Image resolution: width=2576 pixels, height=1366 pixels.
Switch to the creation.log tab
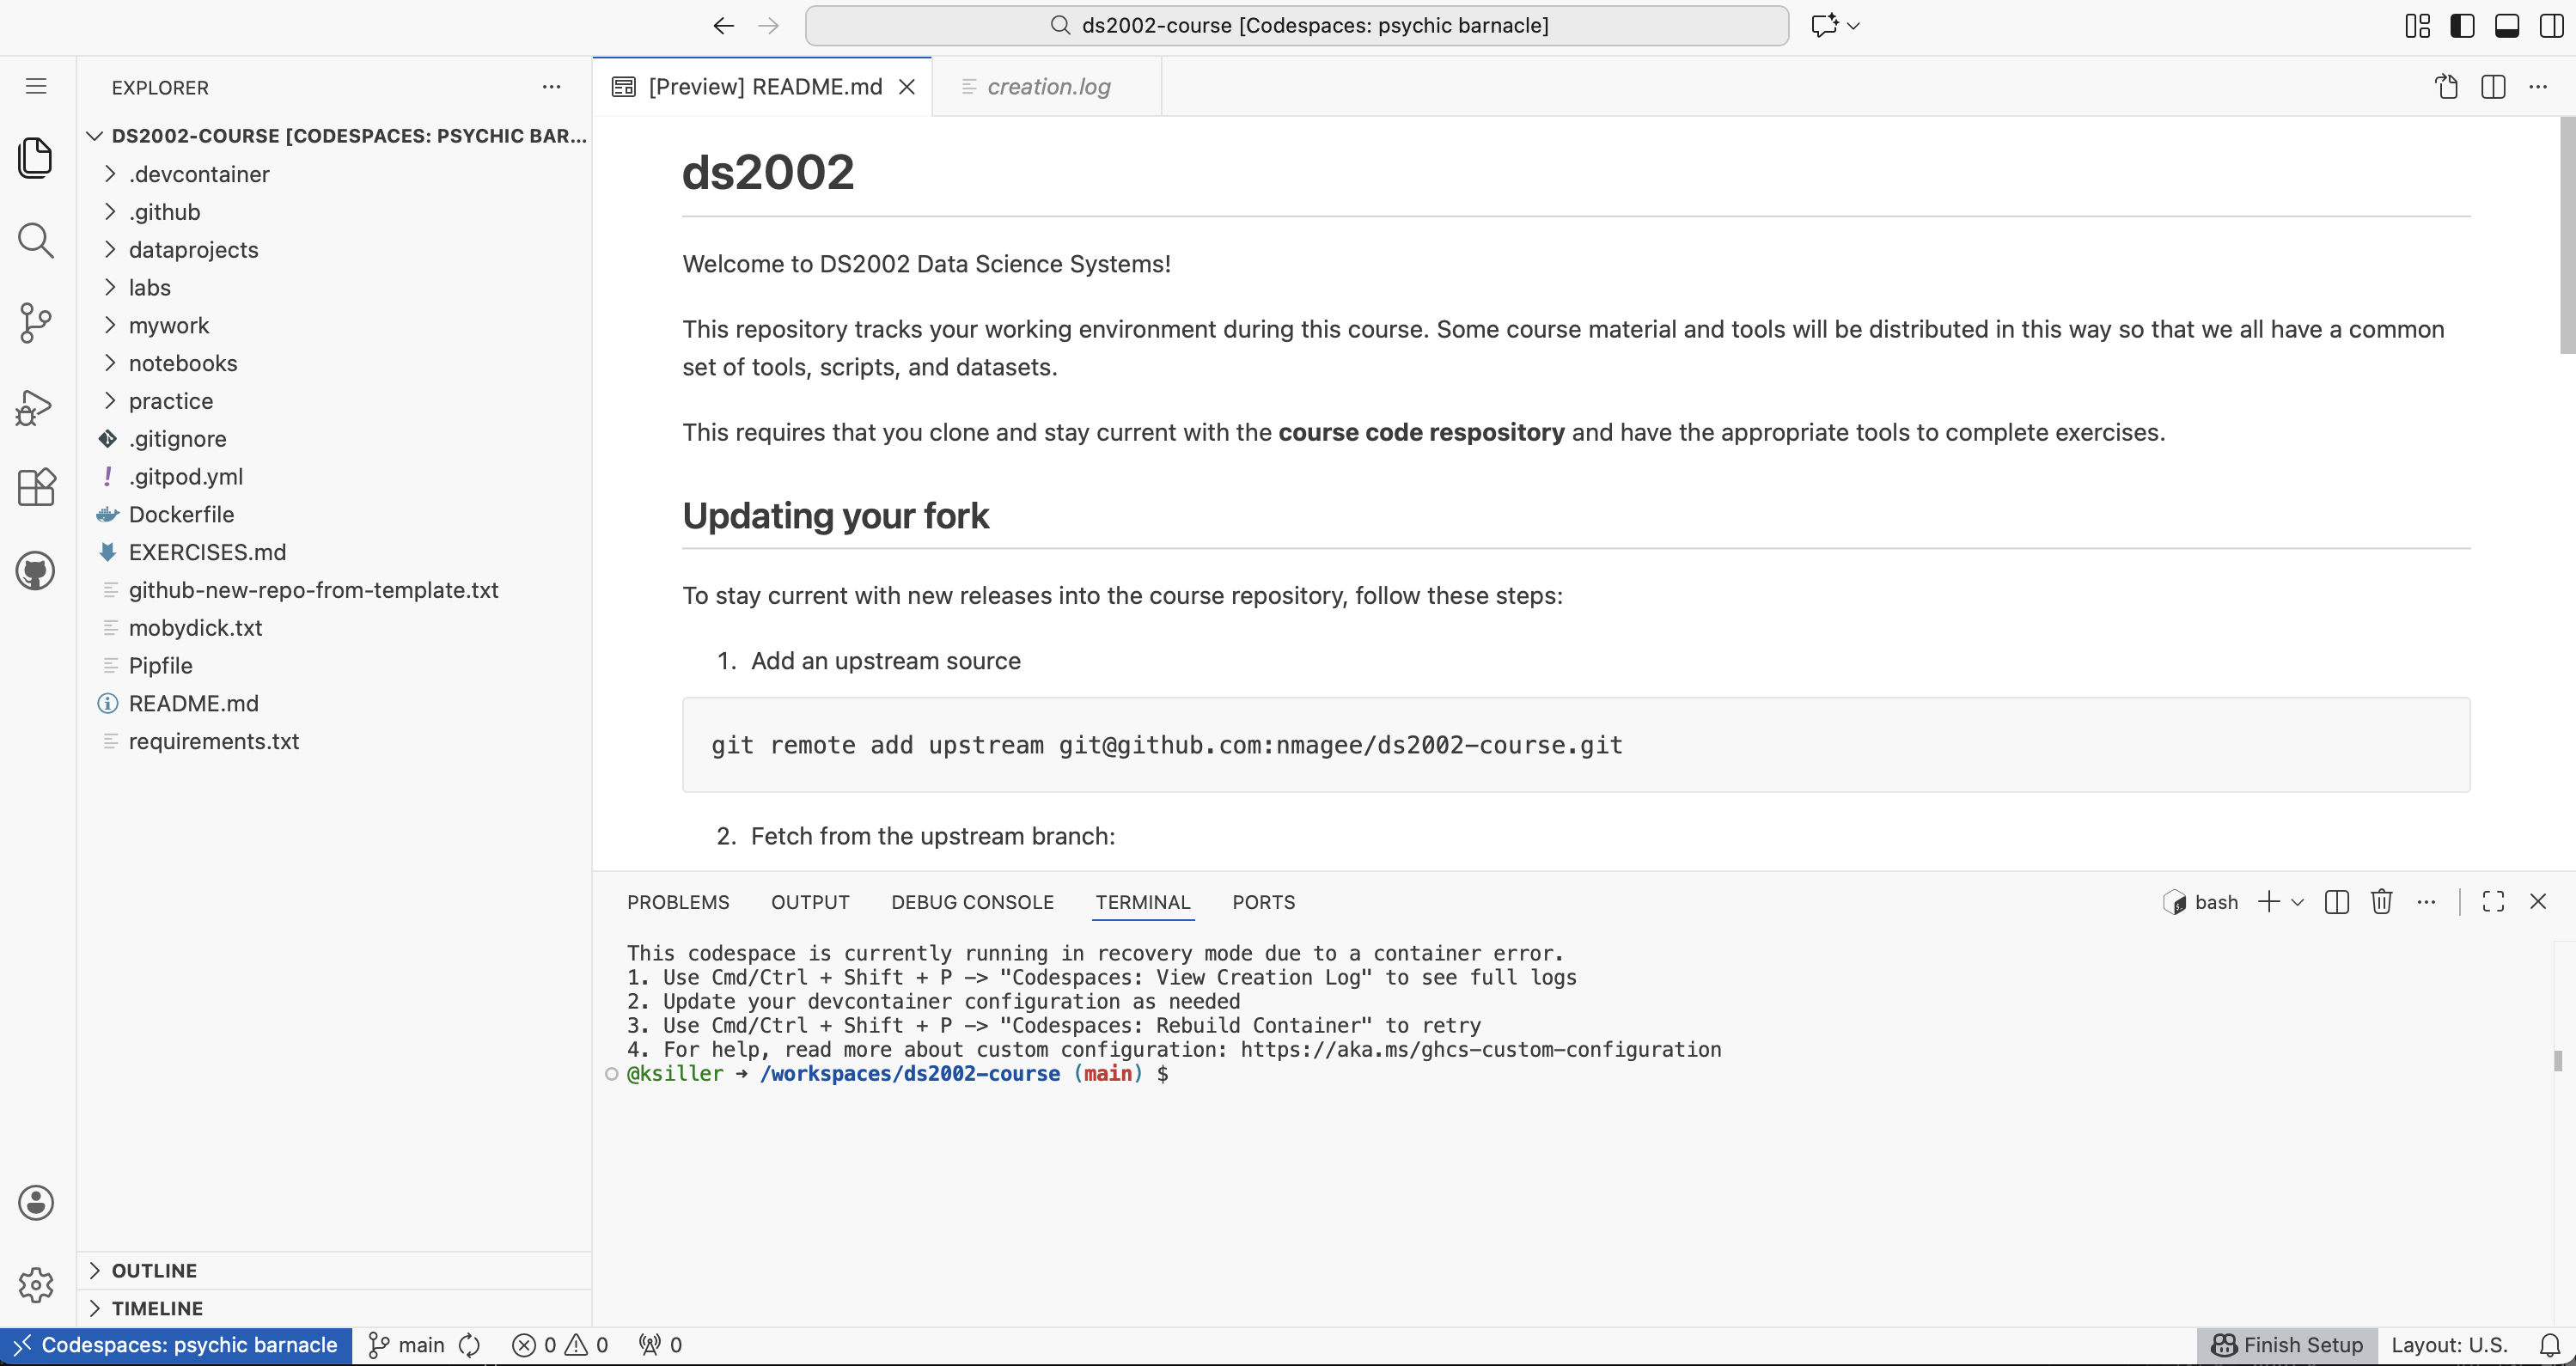click(x=1047, y=87)
